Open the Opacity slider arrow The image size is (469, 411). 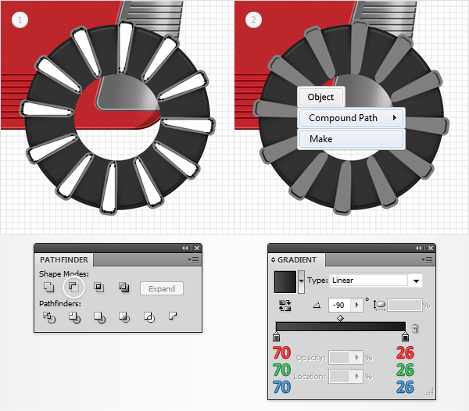[356, 358]
